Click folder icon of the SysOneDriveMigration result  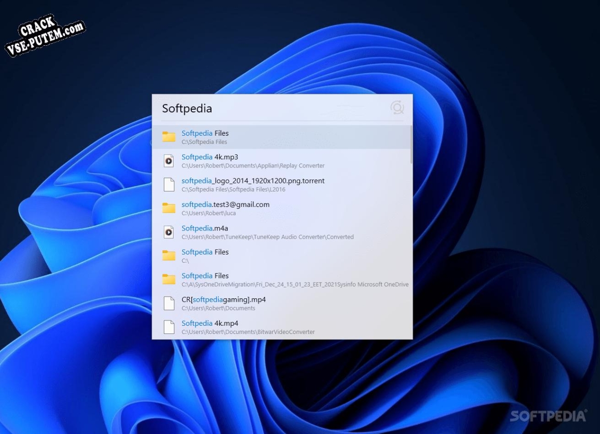[x=169, y=280]
